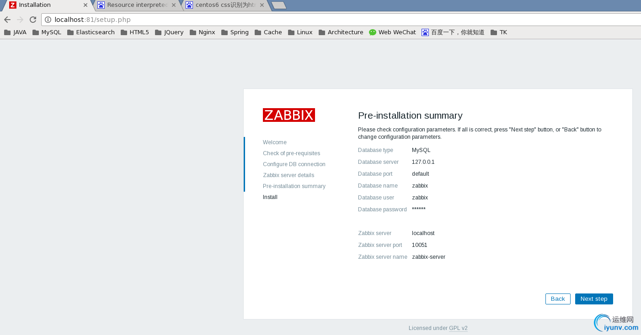Select Pre-installation summary step
Image resolution: width=641 pixels, height=335 pixels.
pos(294,186)
